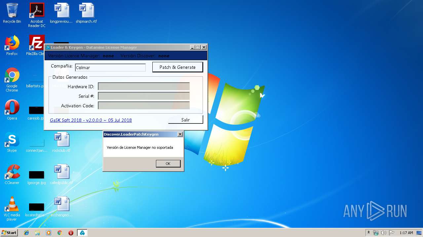The height and width of the screenshot is (237, 423).
Task: Open Windows Media Player in the taskbar
Action: (x=49, y=233)
